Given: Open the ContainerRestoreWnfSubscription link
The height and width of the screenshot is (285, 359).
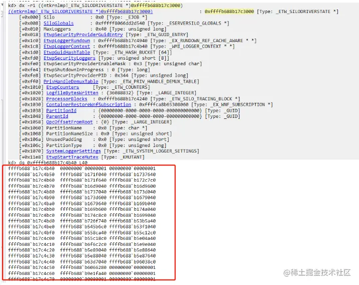Looking at the screenshot, I should (x=88, y=104).
